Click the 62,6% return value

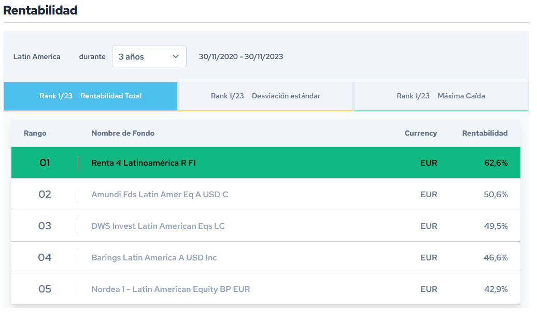pyautogui.click(x=496, y=163)
